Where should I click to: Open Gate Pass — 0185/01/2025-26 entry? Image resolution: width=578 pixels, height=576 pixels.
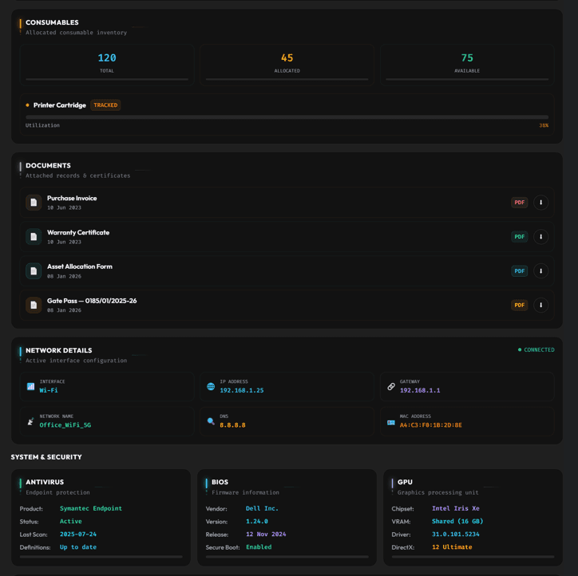pyautogui.click(x=287, y=305)
